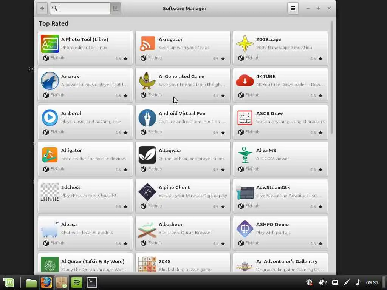Click 'Sketch anything using characters' text
Image resolution: width=387 pixels, height=290 pixels.
(290, 122)
